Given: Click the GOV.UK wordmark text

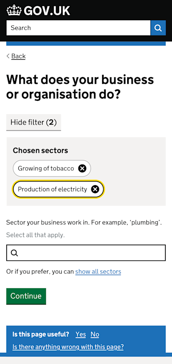Looking at the screenshot, I should tap(47, 10).
